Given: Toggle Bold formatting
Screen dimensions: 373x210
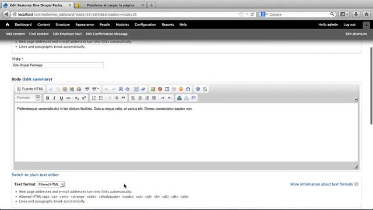Looking at the screenshot, I should click(x=47, y=98).
